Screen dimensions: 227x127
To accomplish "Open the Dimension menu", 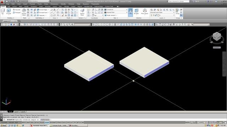I will click(54, 4).
